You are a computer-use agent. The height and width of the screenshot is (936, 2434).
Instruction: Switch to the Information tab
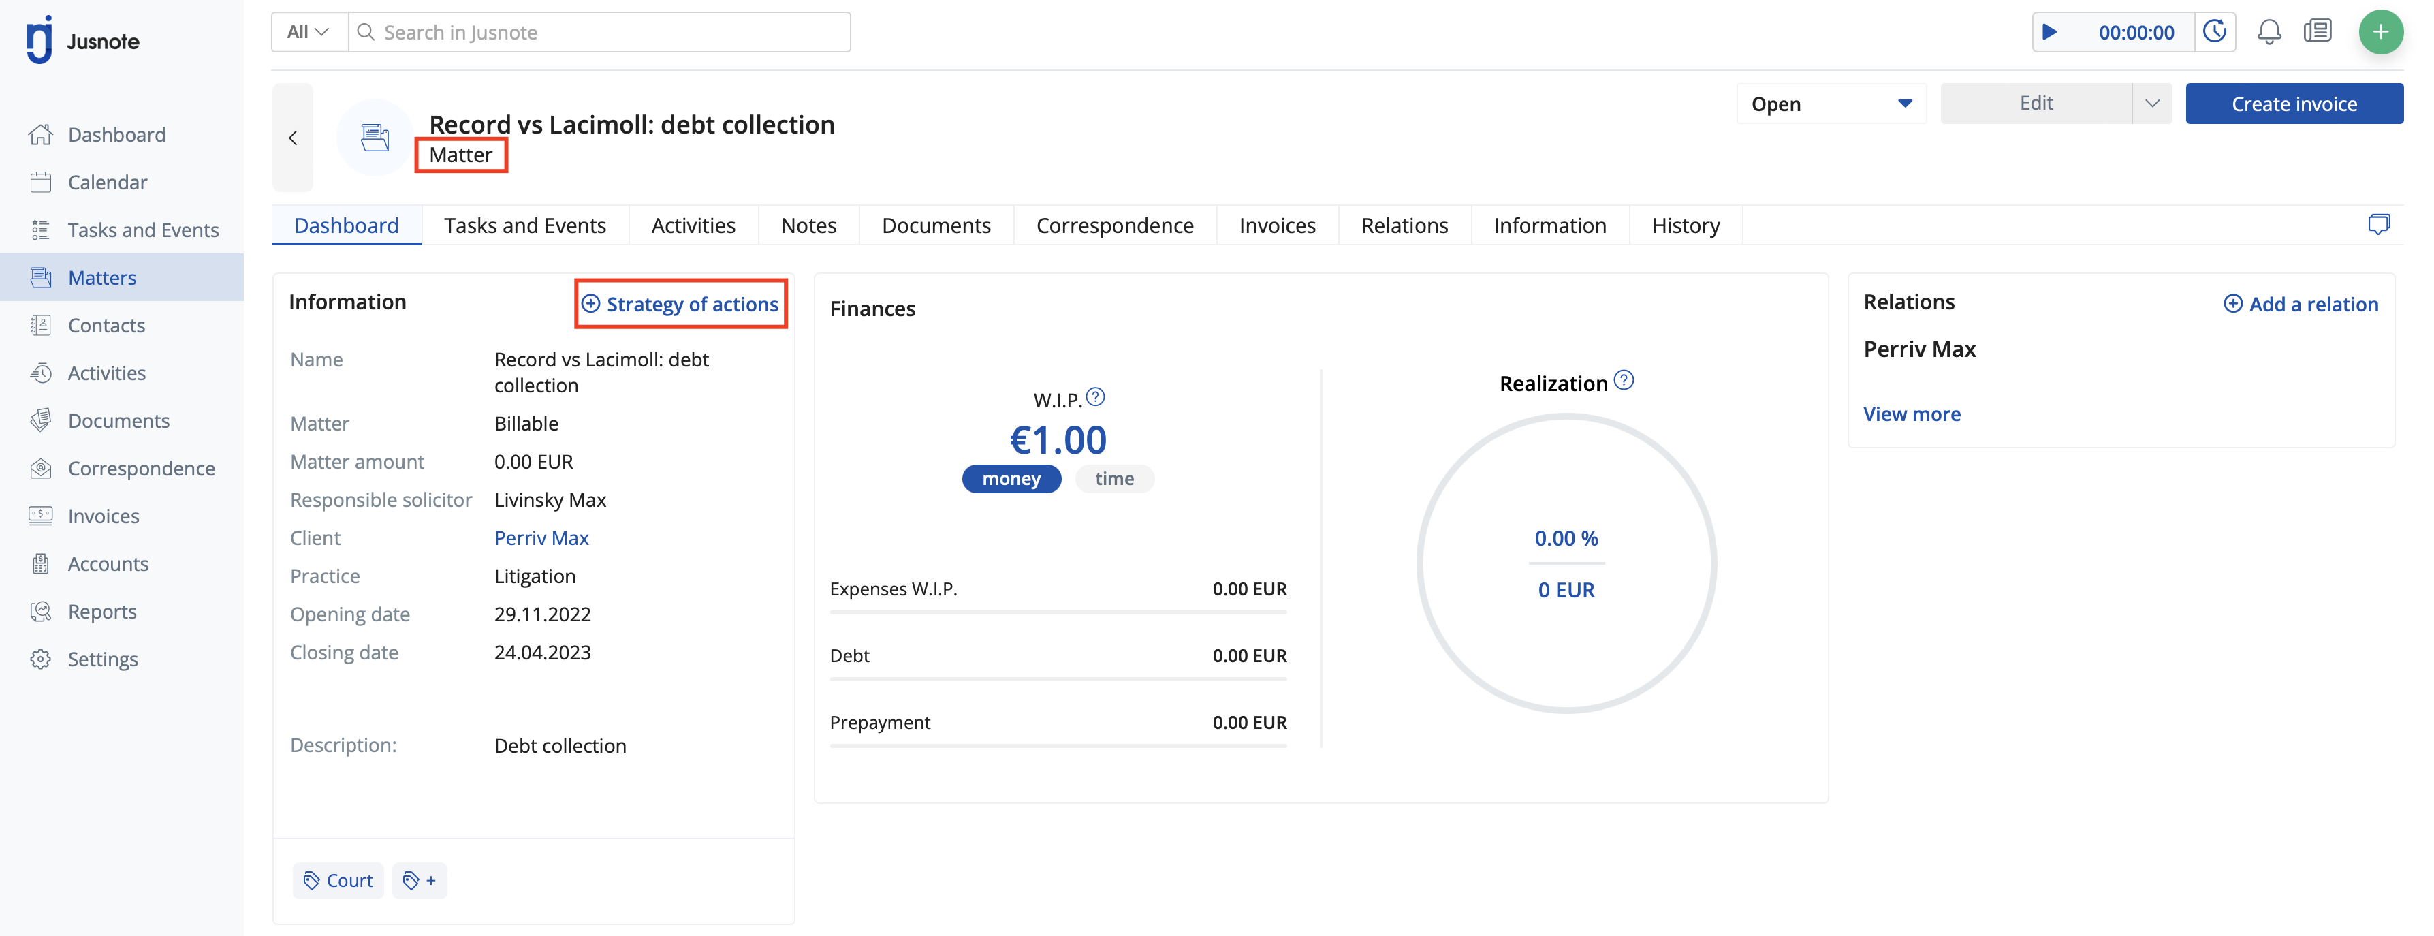coord(1549,225)
